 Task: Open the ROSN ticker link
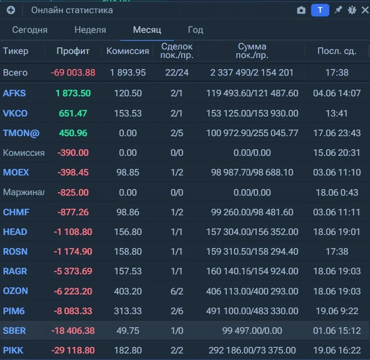[15, 252]
